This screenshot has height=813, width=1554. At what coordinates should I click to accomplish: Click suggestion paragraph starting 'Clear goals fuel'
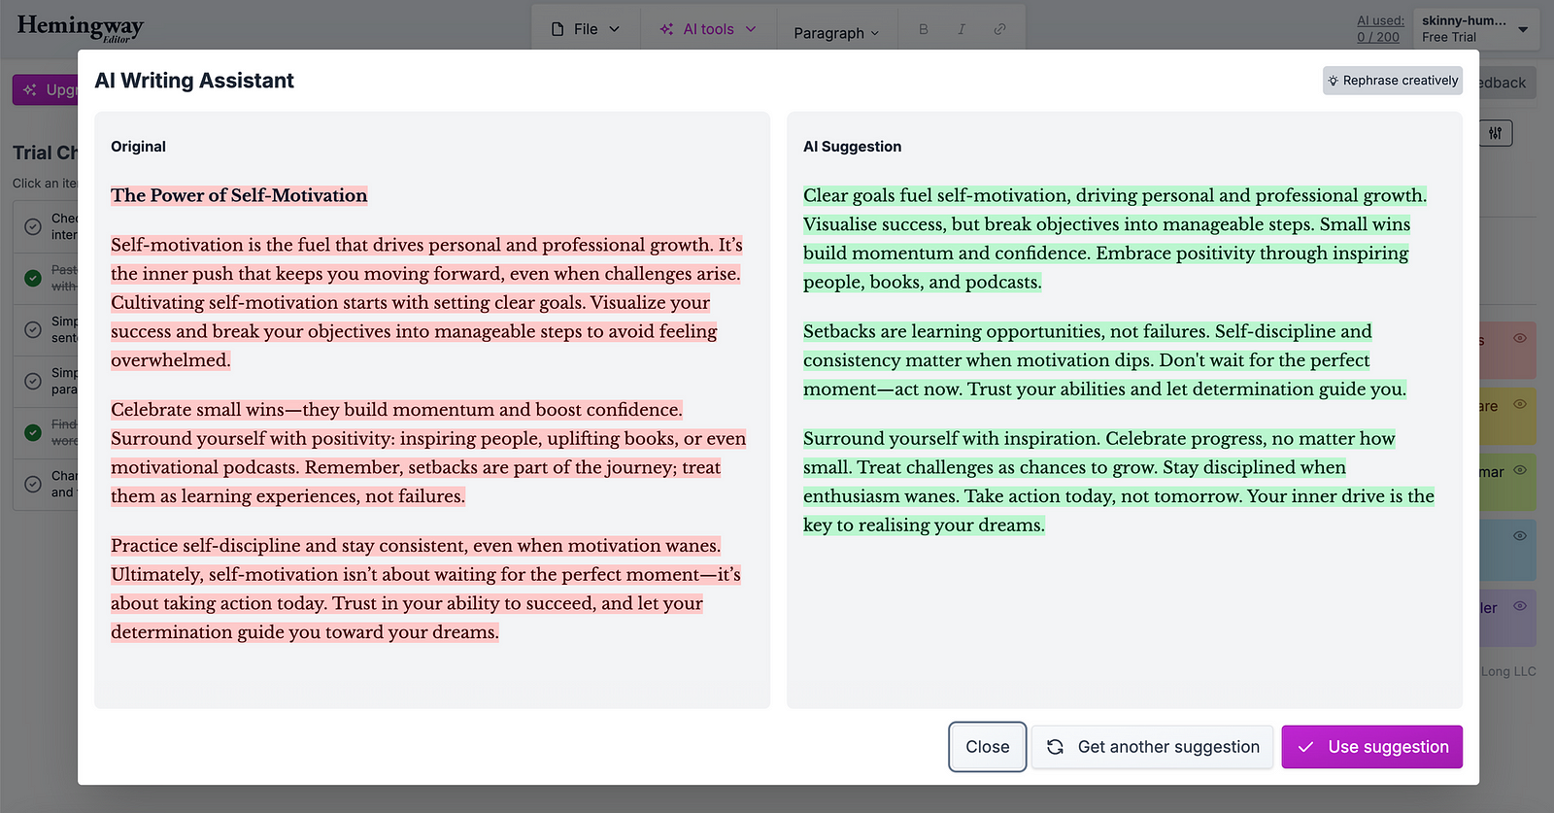[x=1115, y=239]
